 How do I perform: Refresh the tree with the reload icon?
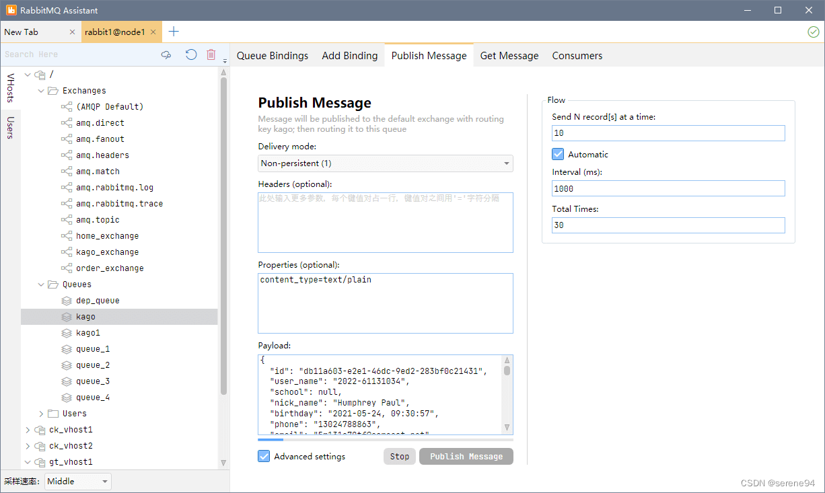point(191,54)
